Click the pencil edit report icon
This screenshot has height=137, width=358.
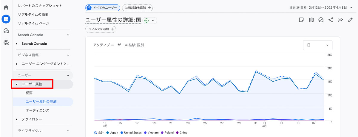(350, 20)
